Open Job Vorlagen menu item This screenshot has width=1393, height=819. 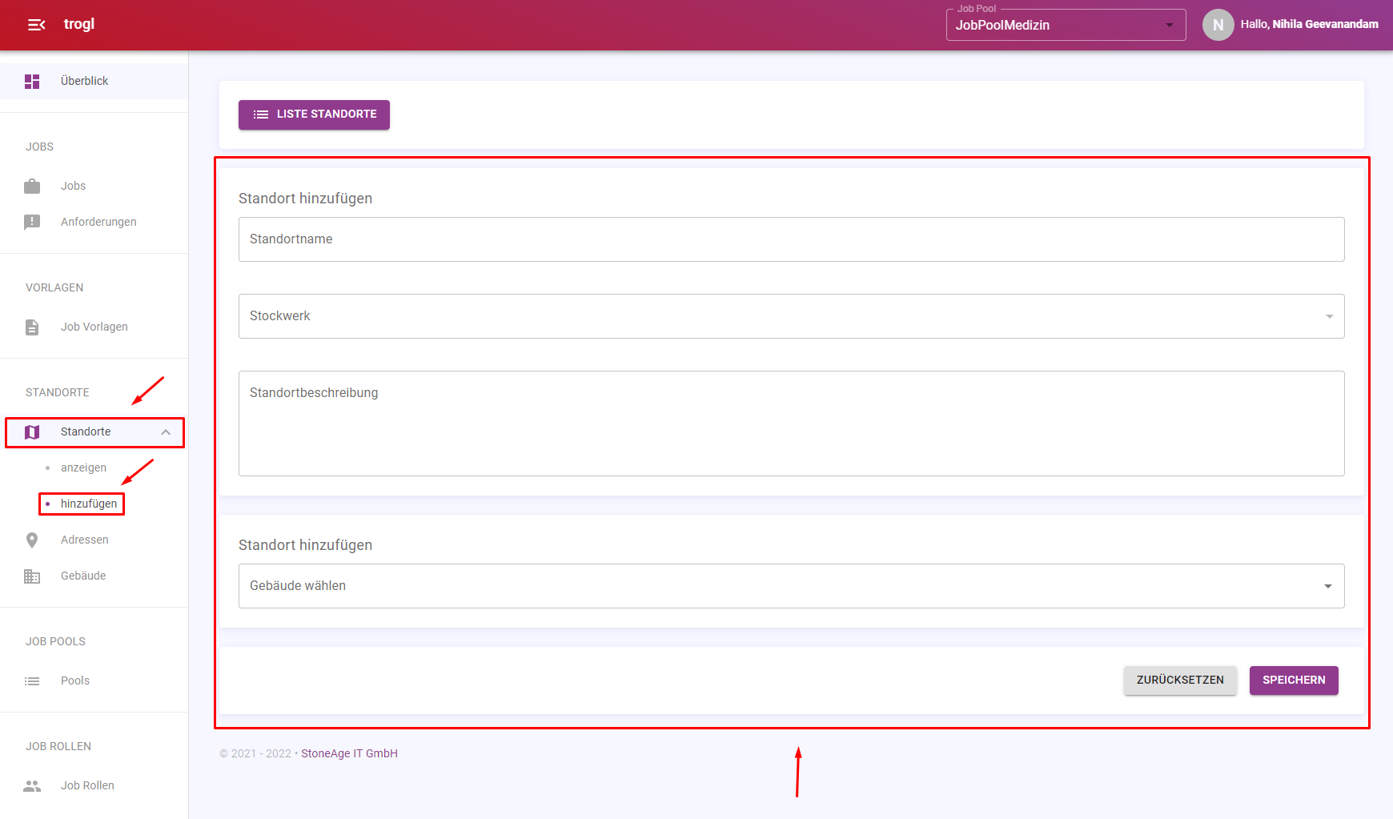pyautogui.click(x=94, y=327)
